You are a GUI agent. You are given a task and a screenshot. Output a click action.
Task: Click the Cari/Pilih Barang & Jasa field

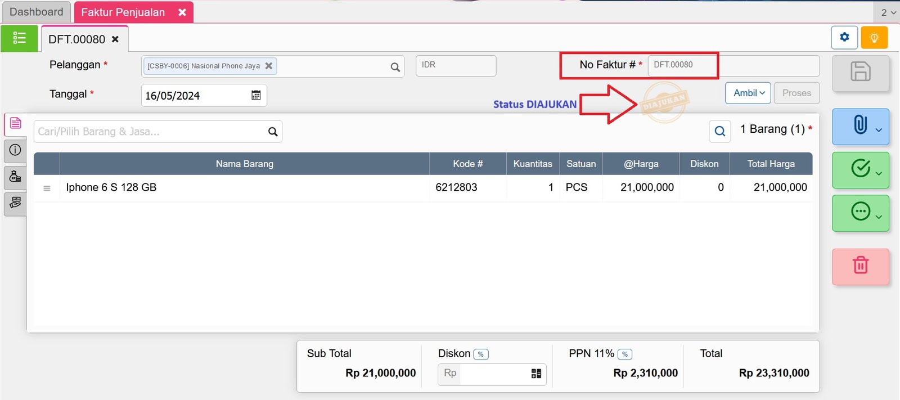149,132
